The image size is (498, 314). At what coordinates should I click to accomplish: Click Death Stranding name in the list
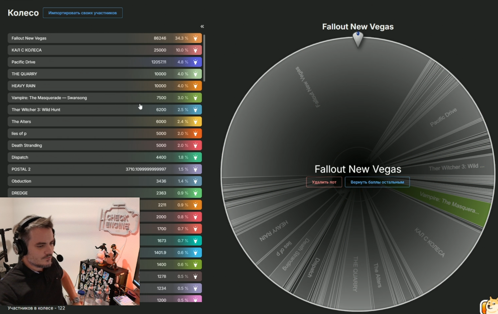click(27, 146)
